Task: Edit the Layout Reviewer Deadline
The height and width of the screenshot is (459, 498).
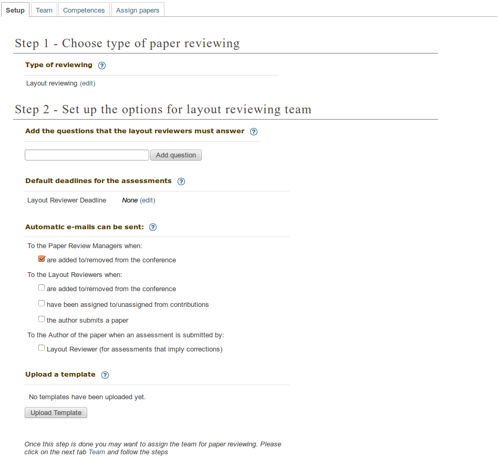Action: (x=148, y=200)
